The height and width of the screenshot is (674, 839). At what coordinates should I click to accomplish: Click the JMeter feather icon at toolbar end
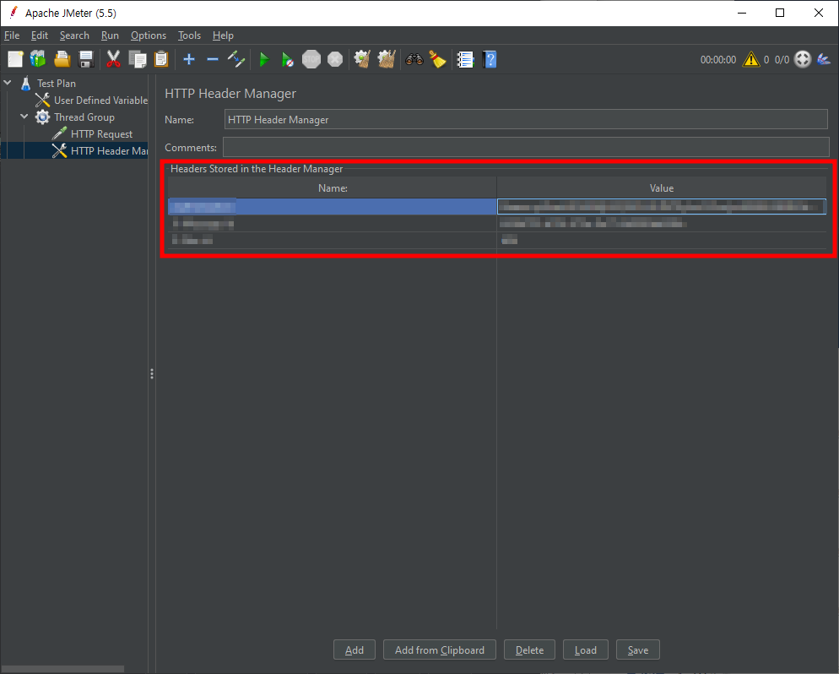[x=824, y=59]
